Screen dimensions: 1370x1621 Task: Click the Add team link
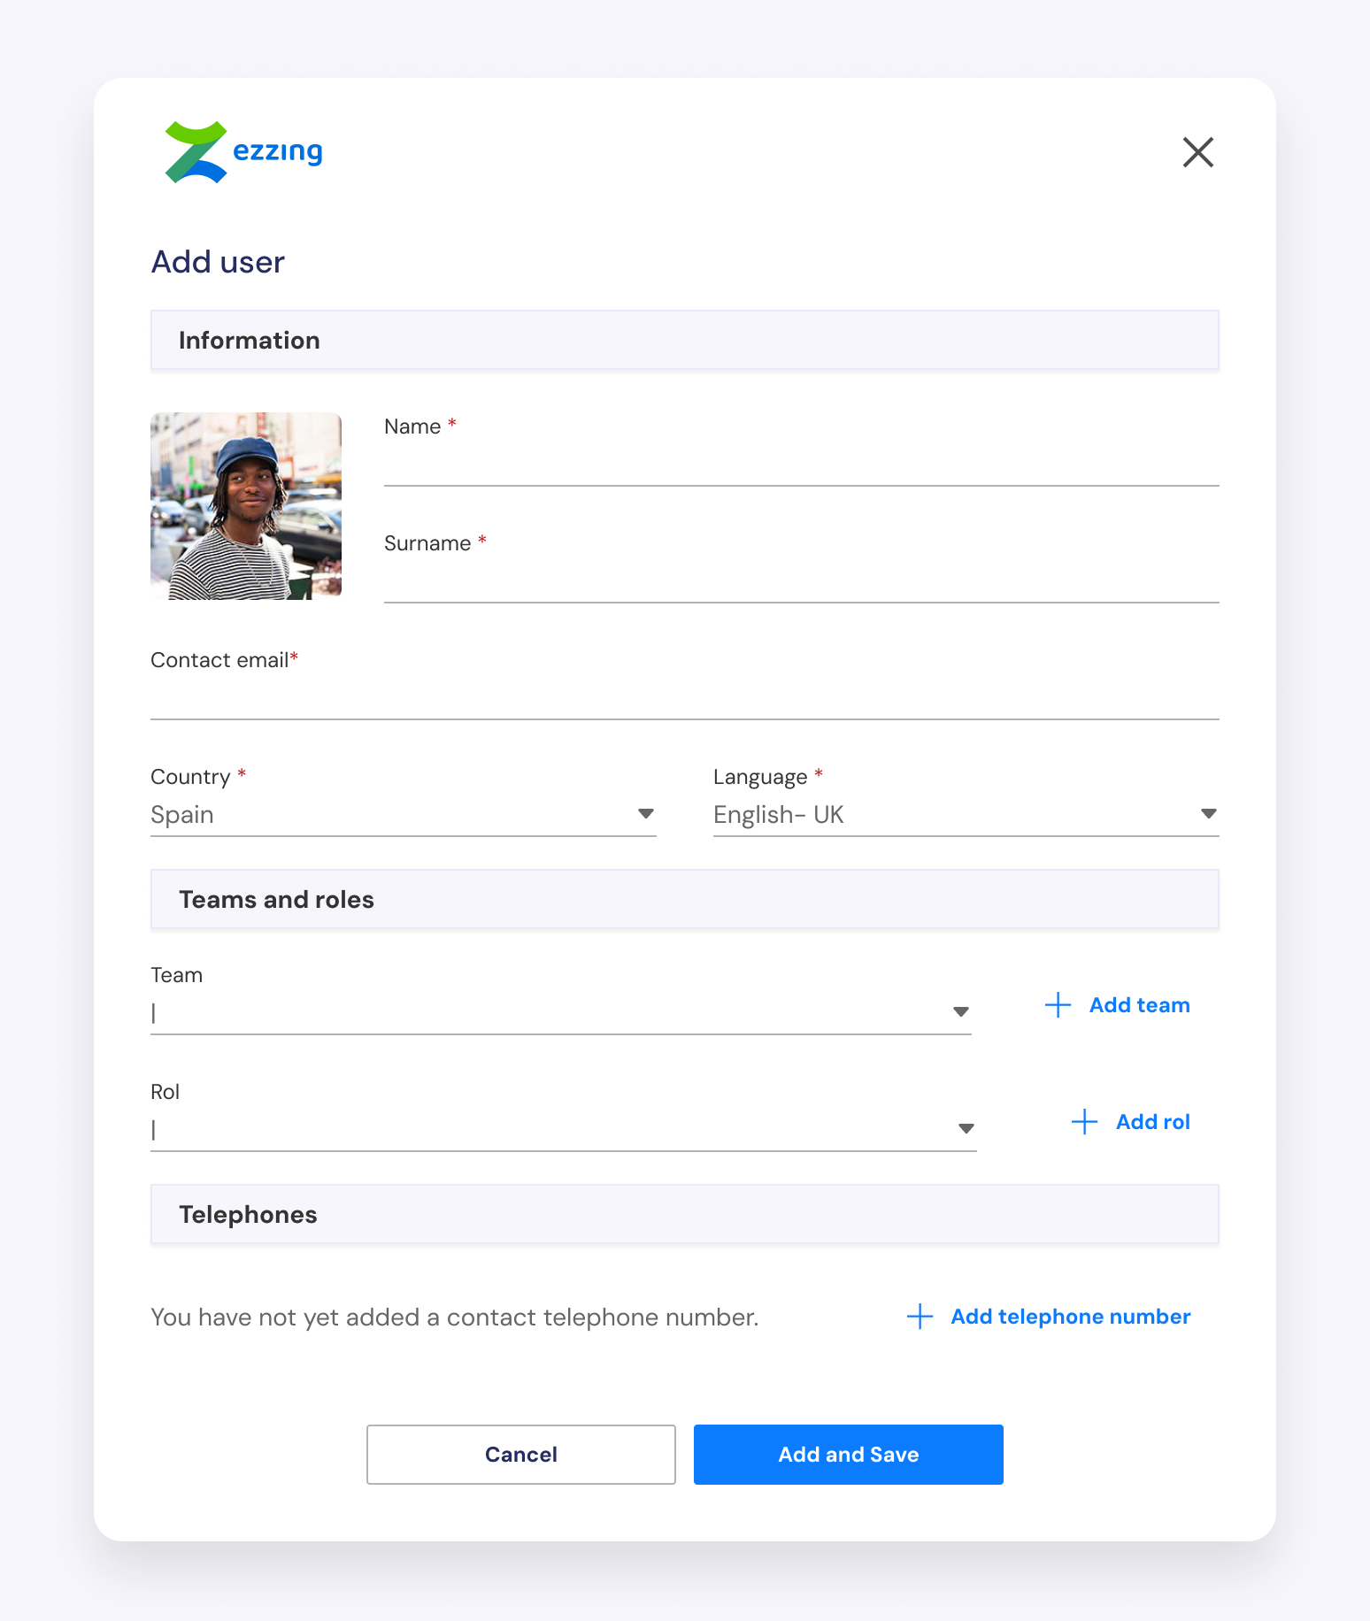tap(1139, 1005)
